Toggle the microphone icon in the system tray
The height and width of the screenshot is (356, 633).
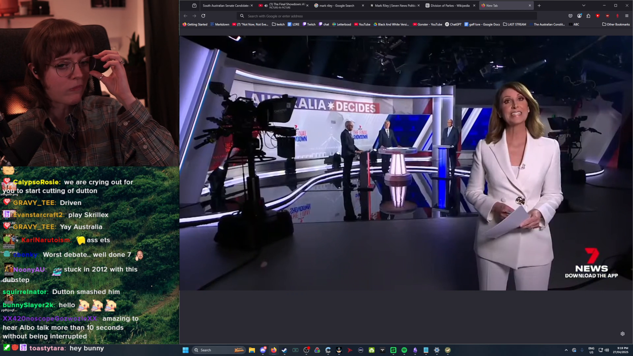(x=582, y=350)
